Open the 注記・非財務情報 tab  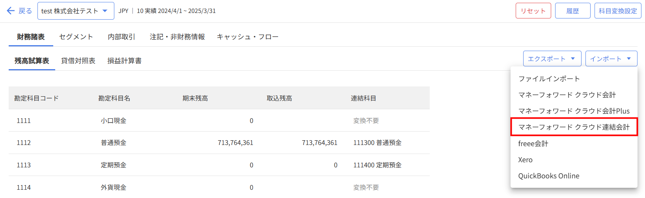coord(177,37)
